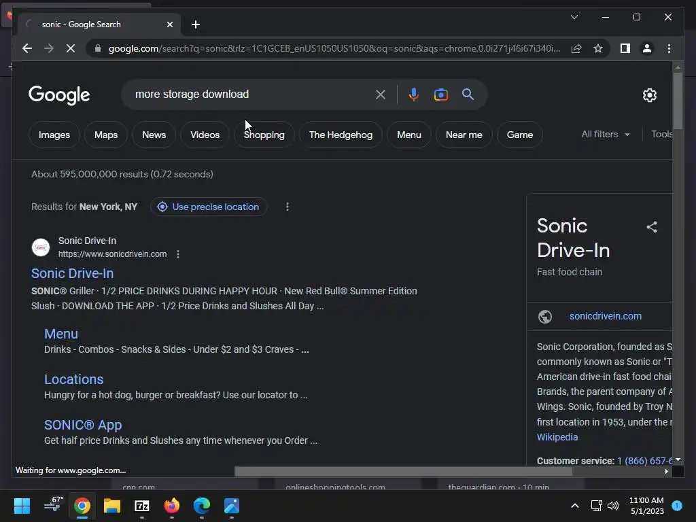Open Google quick settings gear
The width and height of the screenshot is (696, 522).
tap(649, 94)
